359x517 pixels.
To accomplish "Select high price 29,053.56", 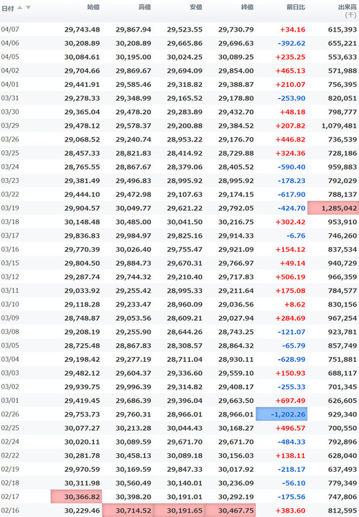I will 133,318.
